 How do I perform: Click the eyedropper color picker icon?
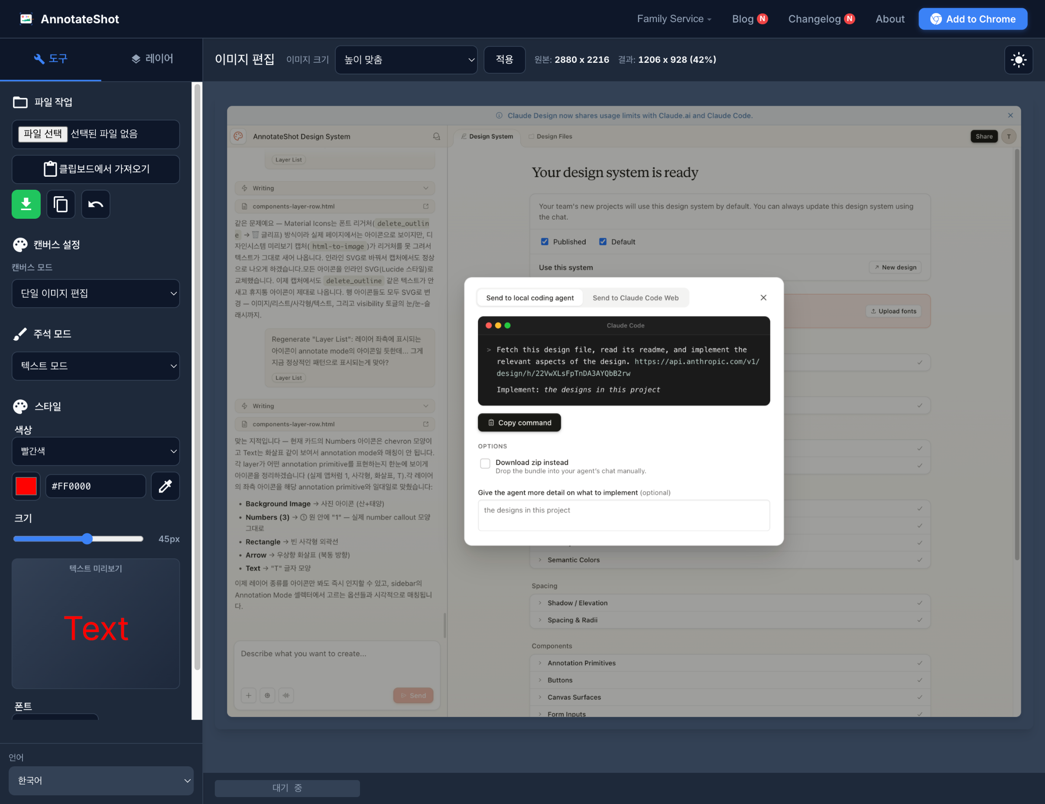(166, 486)
